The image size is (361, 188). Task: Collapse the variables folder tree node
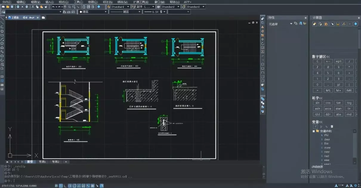coord(314,131)
